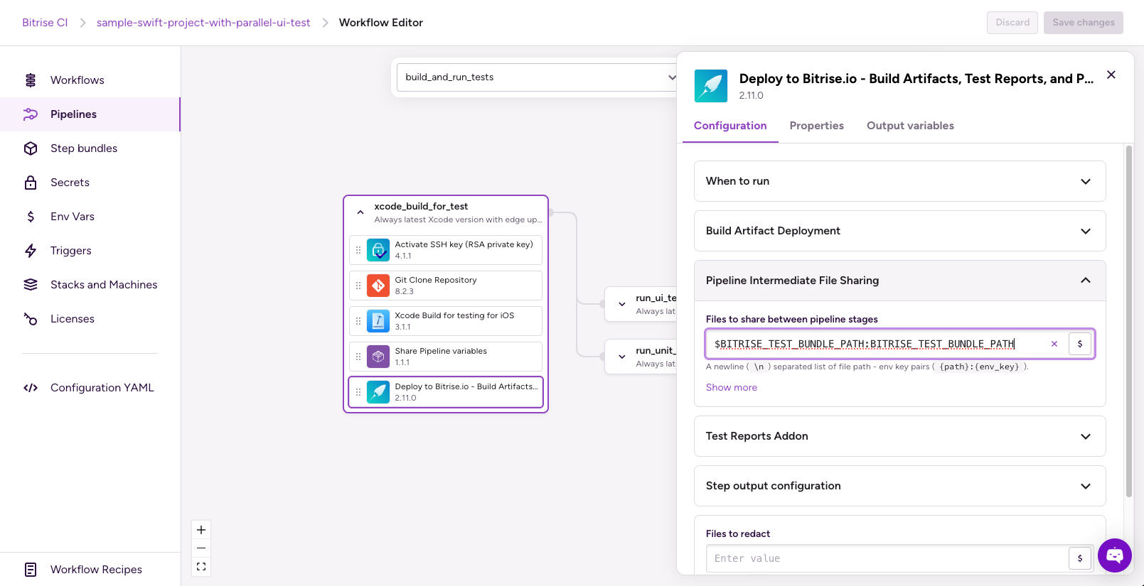Viewport: 1144px width, 586px height.
Task: Open the chat support bubble
Action: [1115, 555]
